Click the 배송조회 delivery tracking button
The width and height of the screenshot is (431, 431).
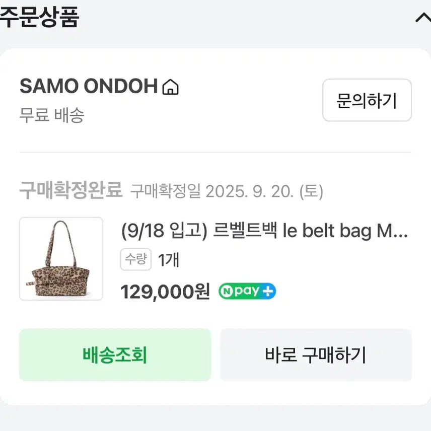114,354
